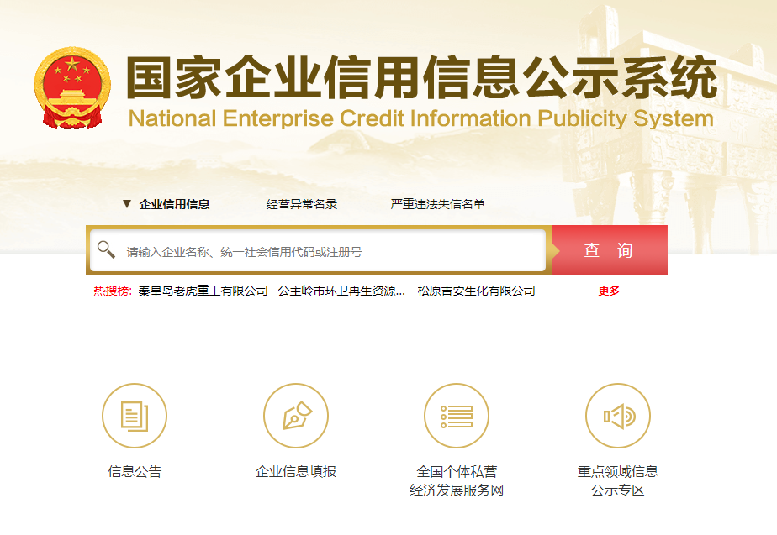Open hot search 秦皇岛老虎重工有限公司
Screen dimensions: 777x535
(x=203, y=291)
